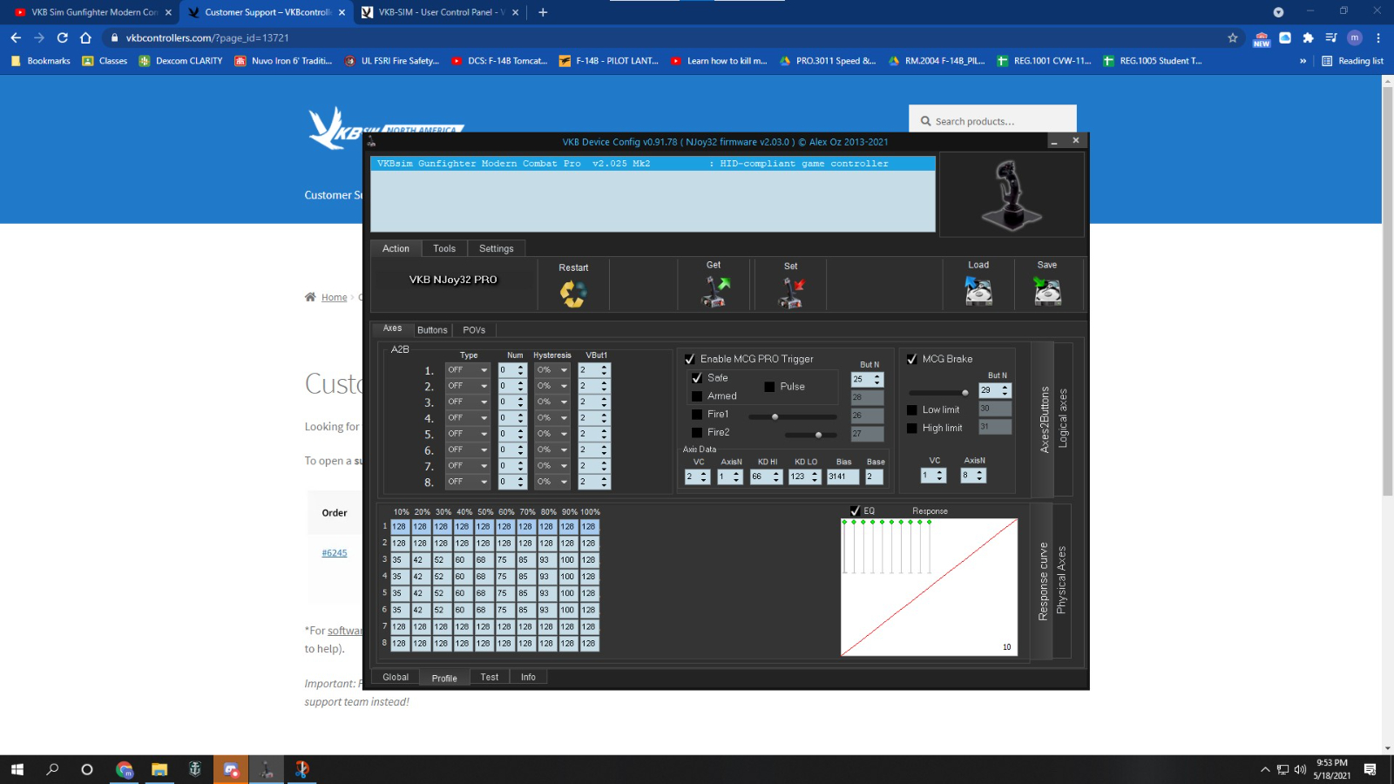1394x784 pixels.
Task: Open Type dropdown for A2B row 8
Action: [x=484, y=482]
